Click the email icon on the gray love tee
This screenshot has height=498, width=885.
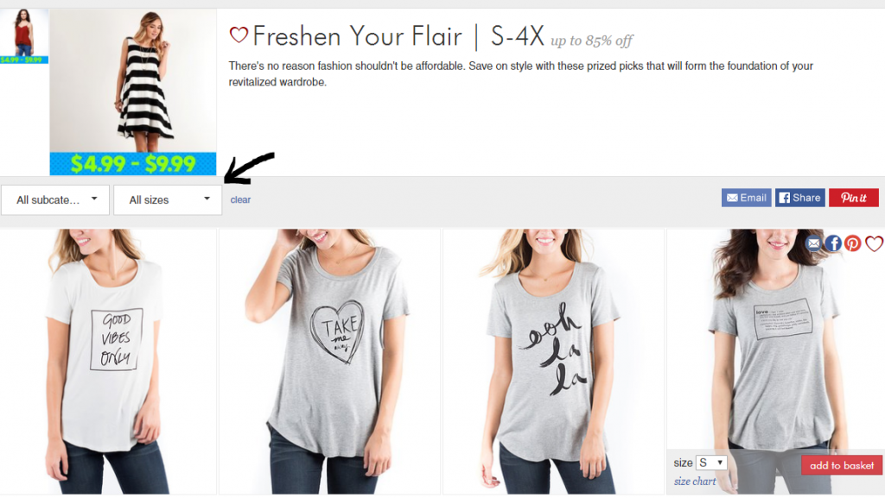(x=813, y=243)
